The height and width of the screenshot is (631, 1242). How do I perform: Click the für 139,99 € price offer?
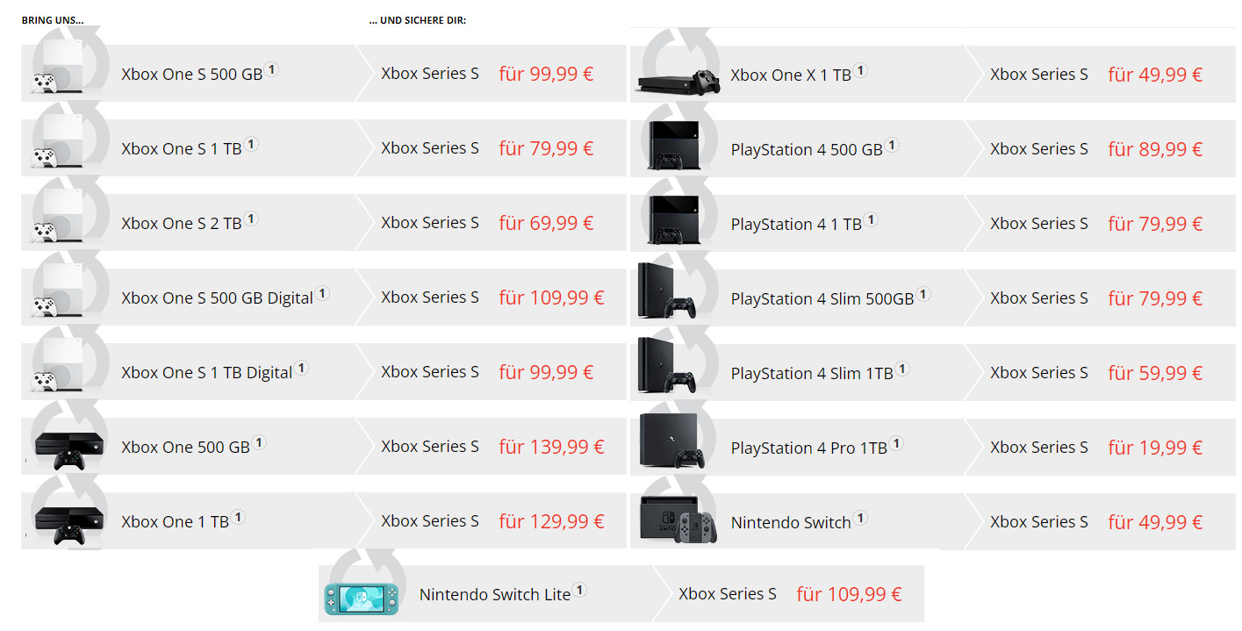551,447
